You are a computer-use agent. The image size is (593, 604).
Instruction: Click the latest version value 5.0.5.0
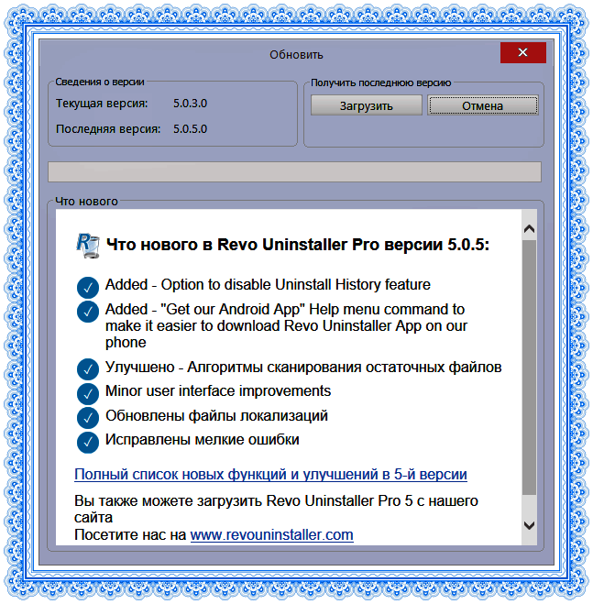click(190, 128)
